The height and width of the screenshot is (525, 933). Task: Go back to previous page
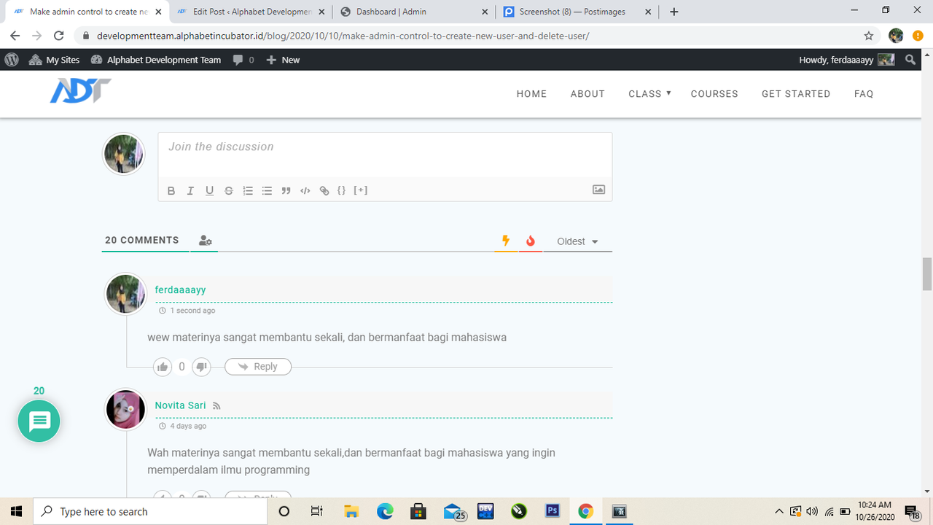click(x=15, y=36)
